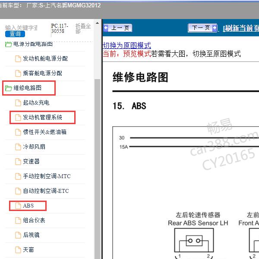Select the ABS tree item
Screen dimensions: 259x259
pos(28,205)
